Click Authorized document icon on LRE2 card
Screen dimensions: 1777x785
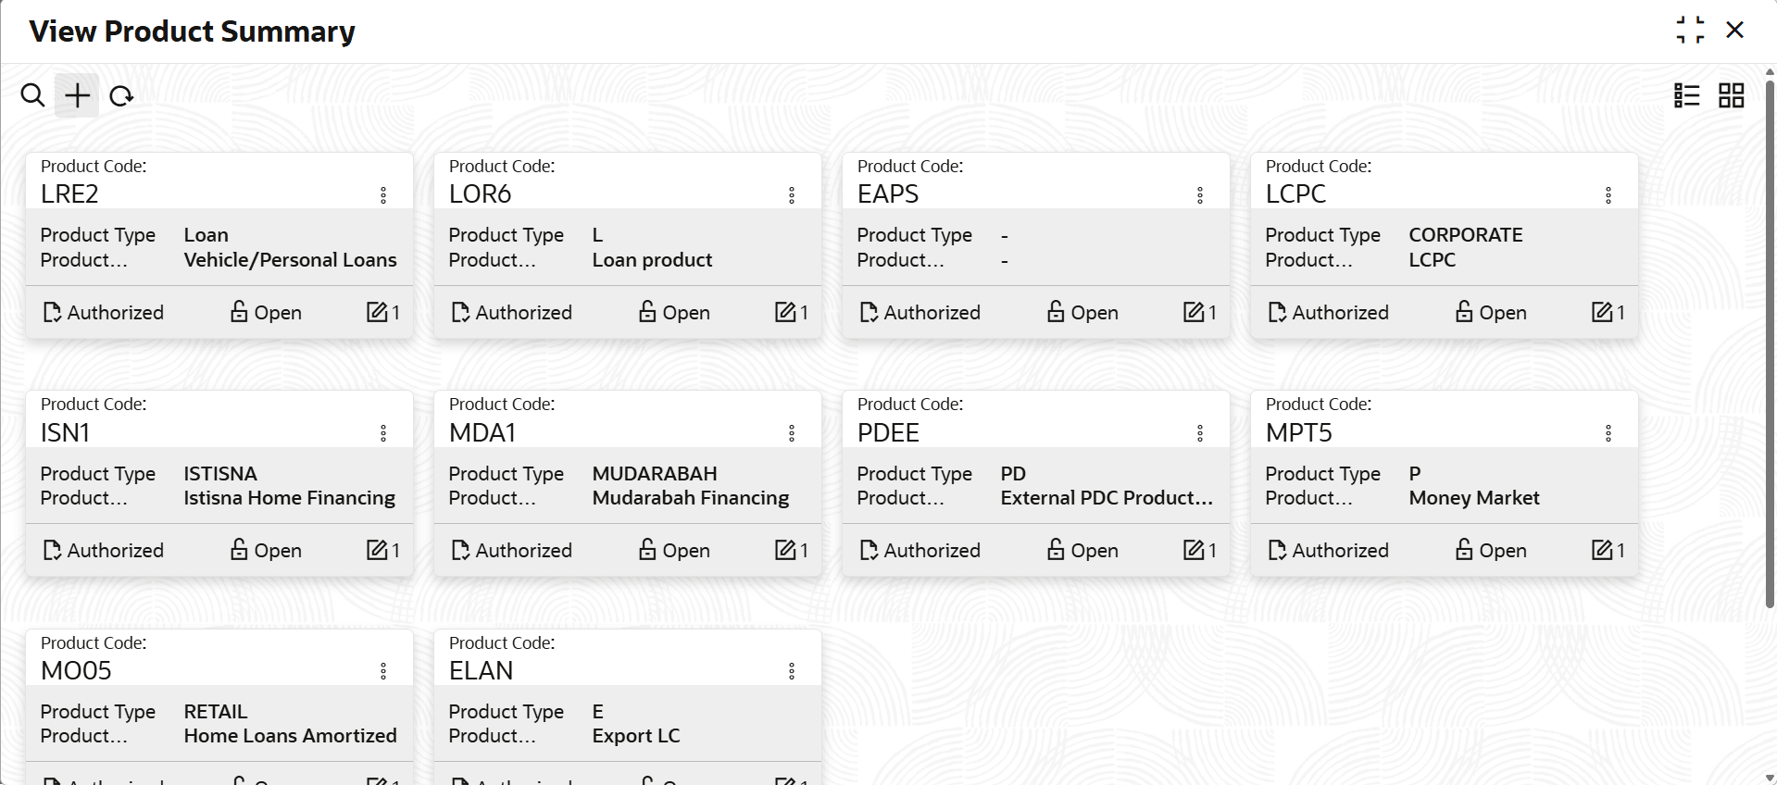pyautogui.click(x=52, y=313)
